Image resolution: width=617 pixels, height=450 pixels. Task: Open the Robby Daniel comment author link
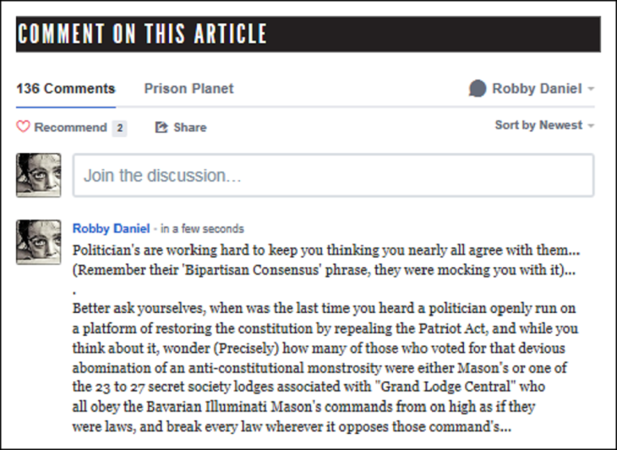click(111, 228)
